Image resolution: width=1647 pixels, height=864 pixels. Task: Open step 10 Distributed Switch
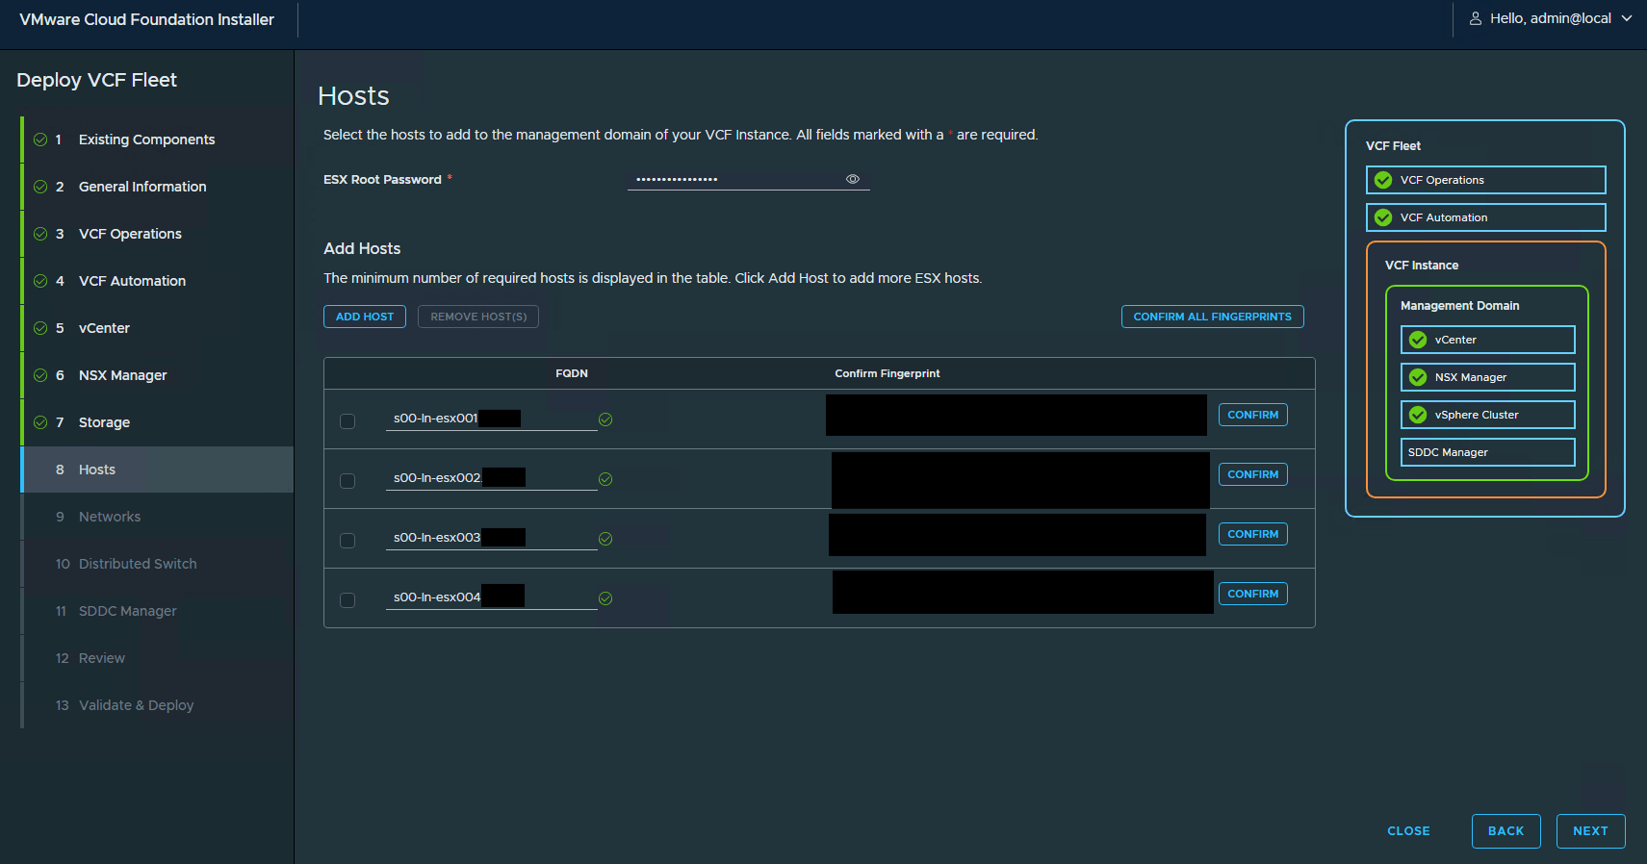[157, 564]
